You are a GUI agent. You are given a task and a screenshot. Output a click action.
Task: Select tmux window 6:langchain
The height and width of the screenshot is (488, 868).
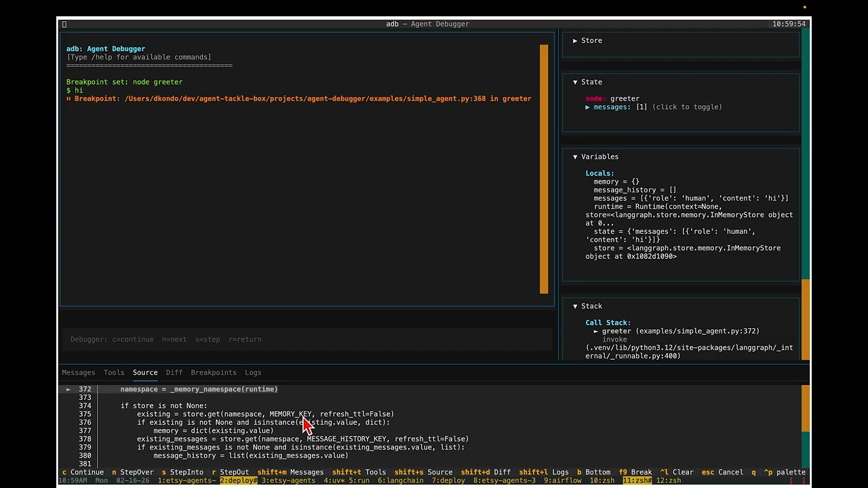pyautogui.click(x=400, y=481)
